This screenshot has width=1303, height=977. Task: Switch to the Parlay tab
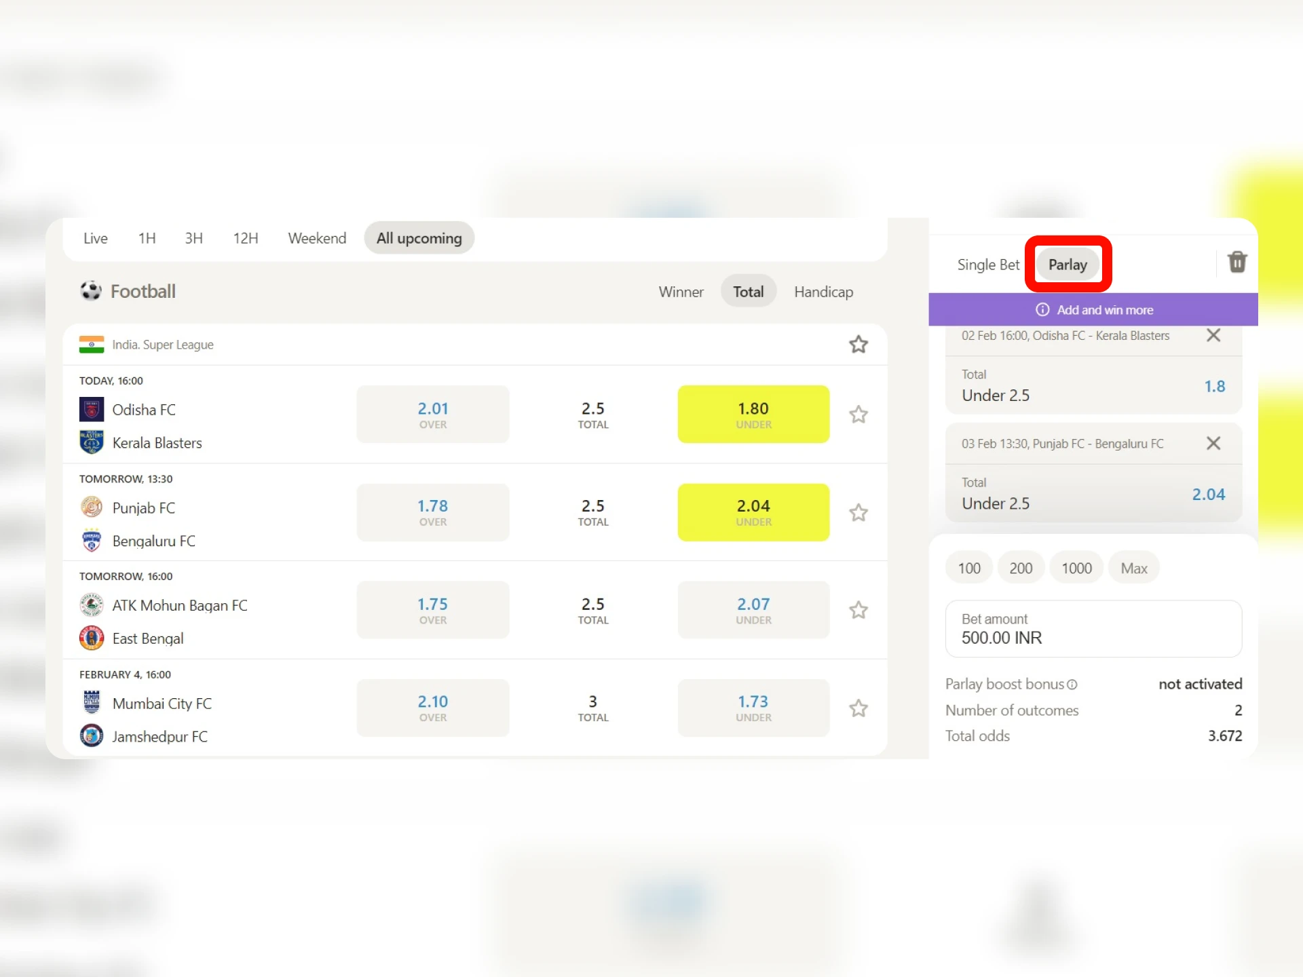pos(1068,265)
